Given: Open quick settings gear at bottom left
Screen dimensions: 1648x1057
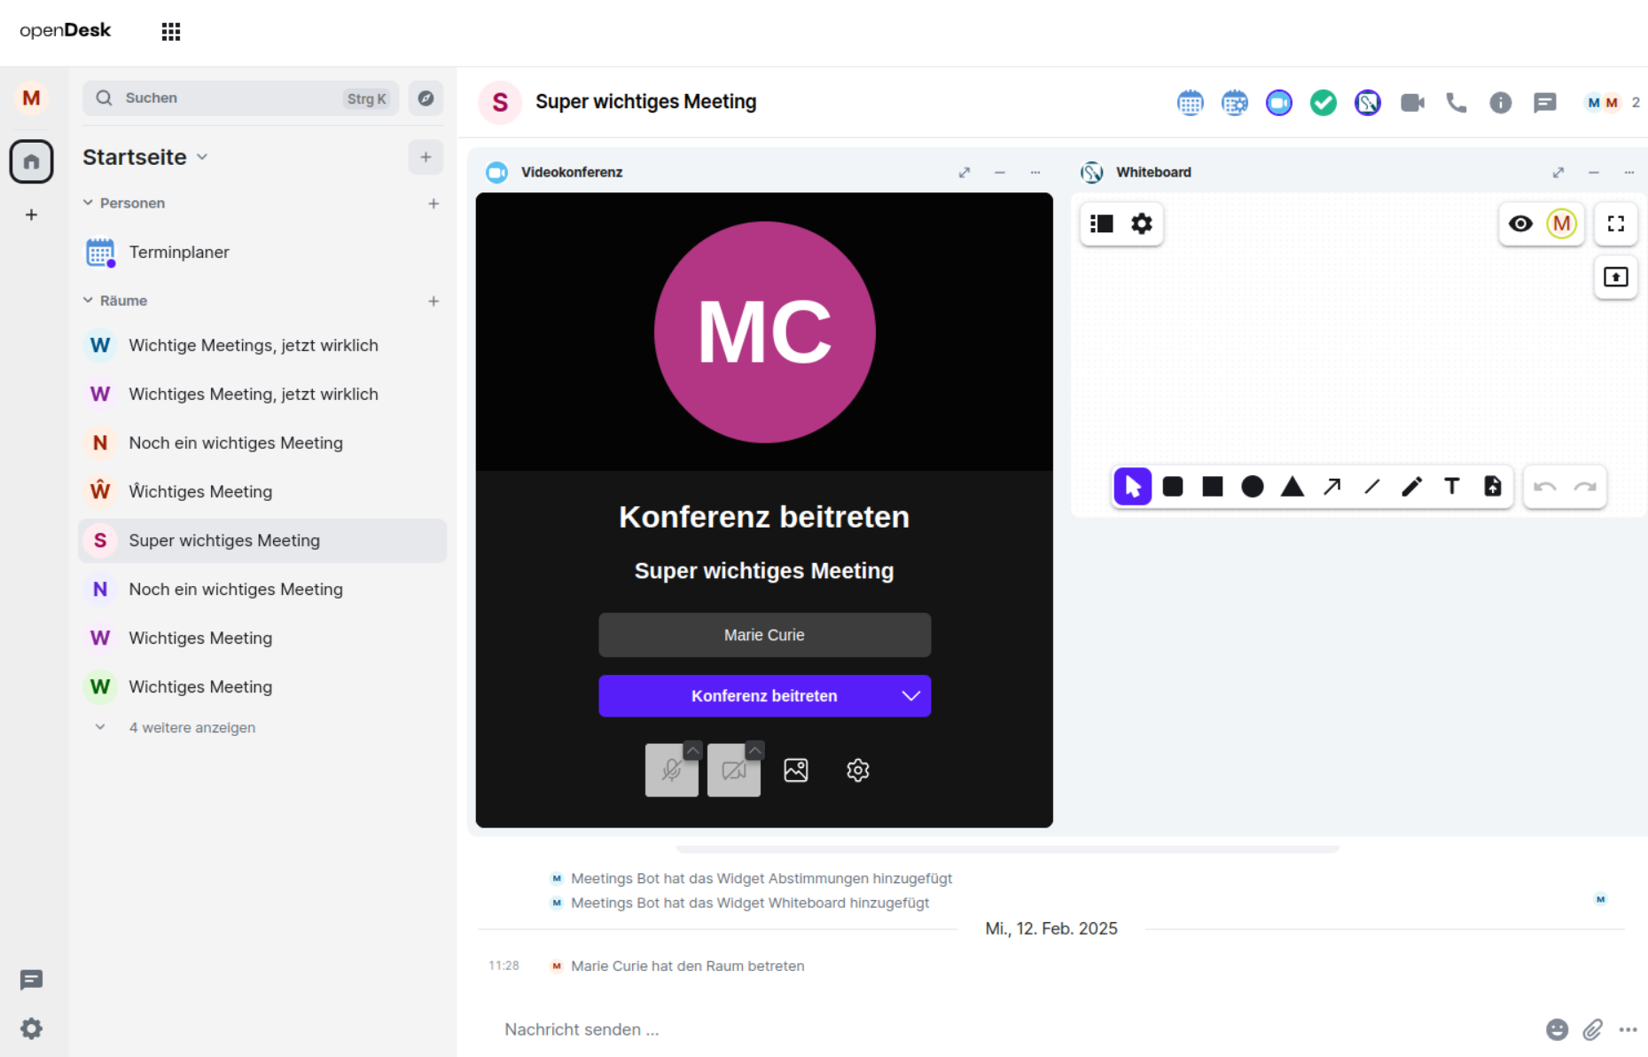Looking at the screenshot, I should pos(31,1029).
